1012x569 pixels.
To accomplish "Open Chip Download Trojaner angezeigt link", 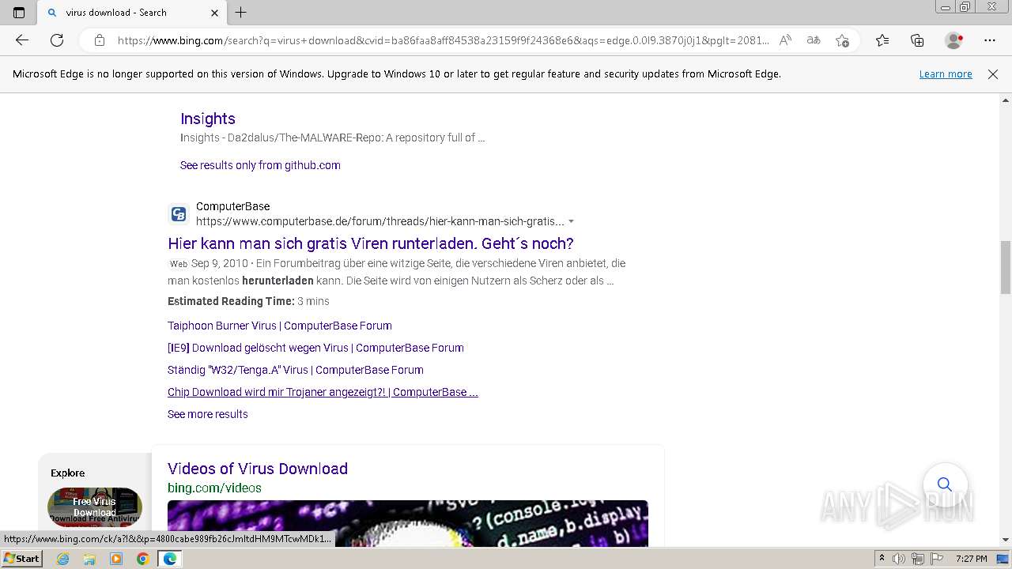I will (323, 392).
